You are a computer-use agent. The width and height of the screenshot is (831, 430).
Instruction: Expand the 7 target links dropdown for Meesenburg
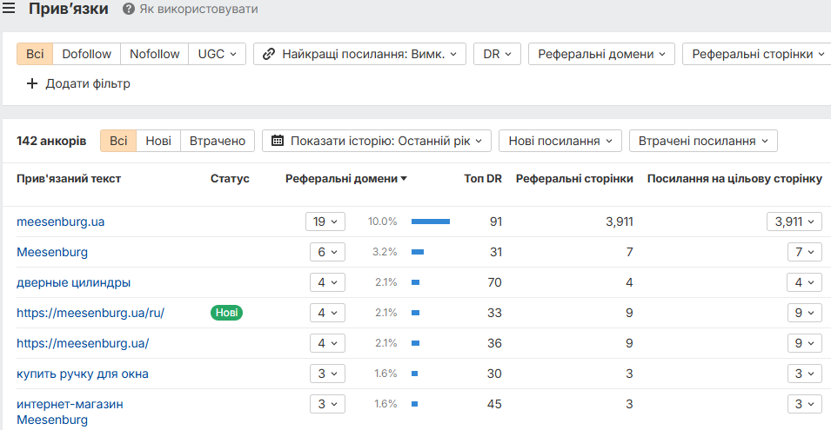pyautogui.click(x=805, y=252)
